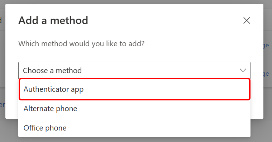Screen dimensions: 272x142
Task: Click the 'Add a method' heading
Action: tap(53, 20)
